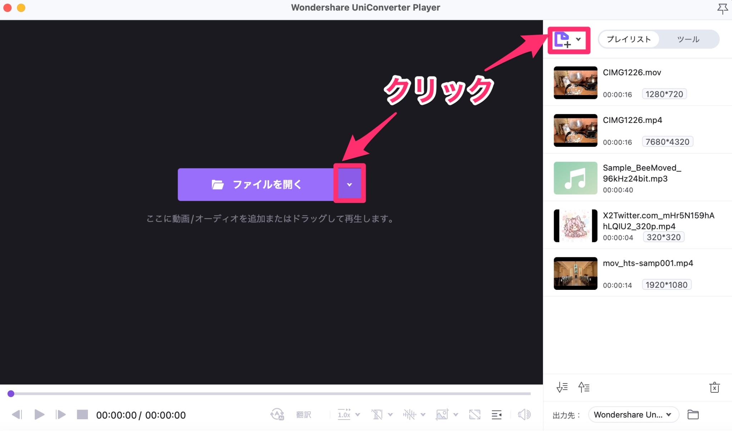Select the X2Twitter.com video thumbnail
732x431 pixels.
coord(575,226)
